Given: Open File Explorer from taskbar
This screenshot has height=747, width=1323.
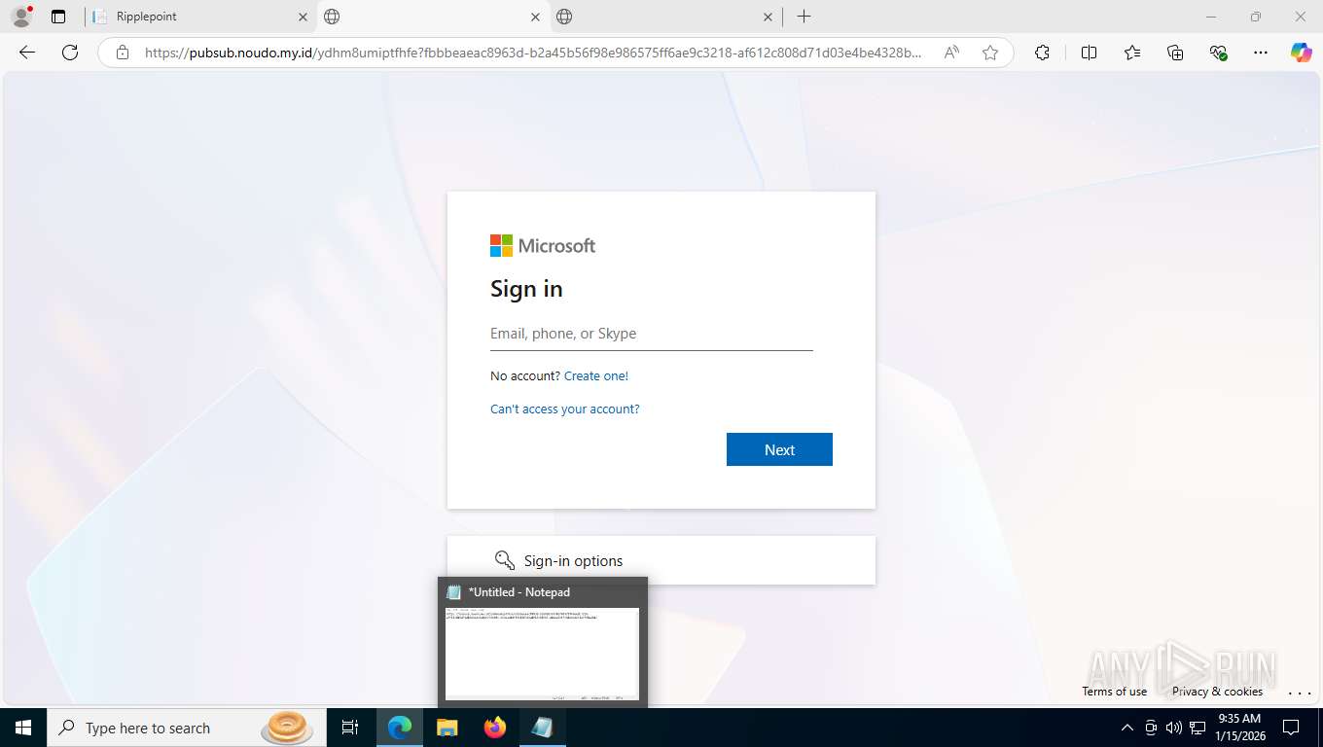Looking at the screenshot, I should click(447, 728).
